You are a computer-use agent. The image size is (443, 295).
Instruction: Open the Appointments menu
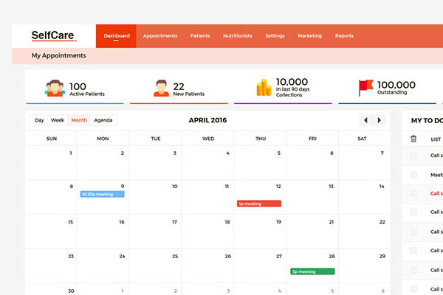(159, 35)
